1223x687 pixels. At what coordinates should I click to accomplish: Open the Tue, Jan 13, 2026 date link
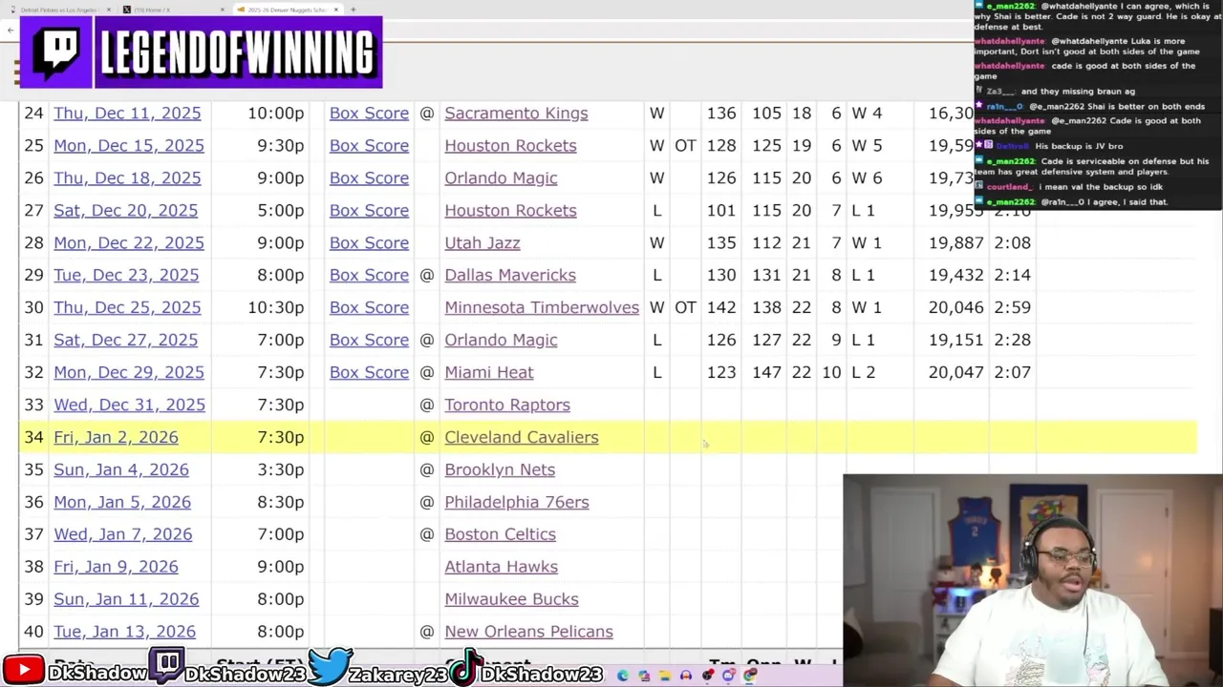point(124,633)
